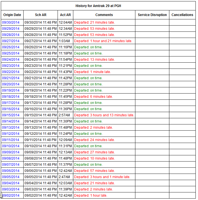Open the 09/27/2014 origin date link
This screenshot has height=200, width=198.
[x=11, y=41]
